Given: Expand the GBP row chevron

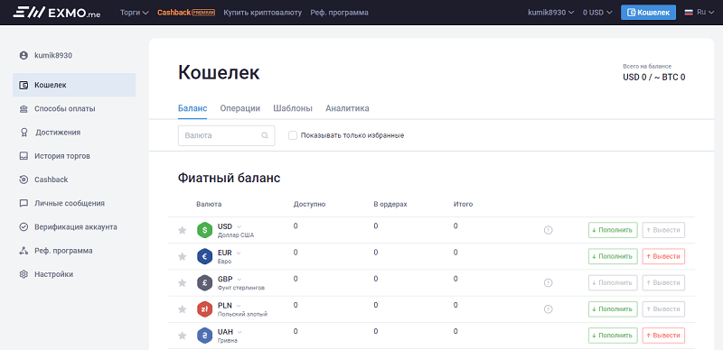Looking at the screenshot, I should 239,279.
